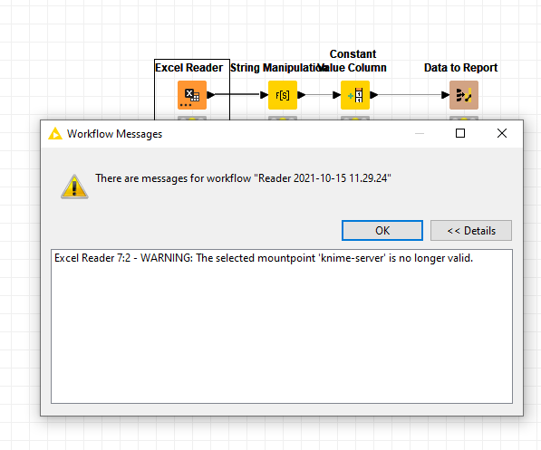Close the Workflow Messages dialog

tap(502, 133)
